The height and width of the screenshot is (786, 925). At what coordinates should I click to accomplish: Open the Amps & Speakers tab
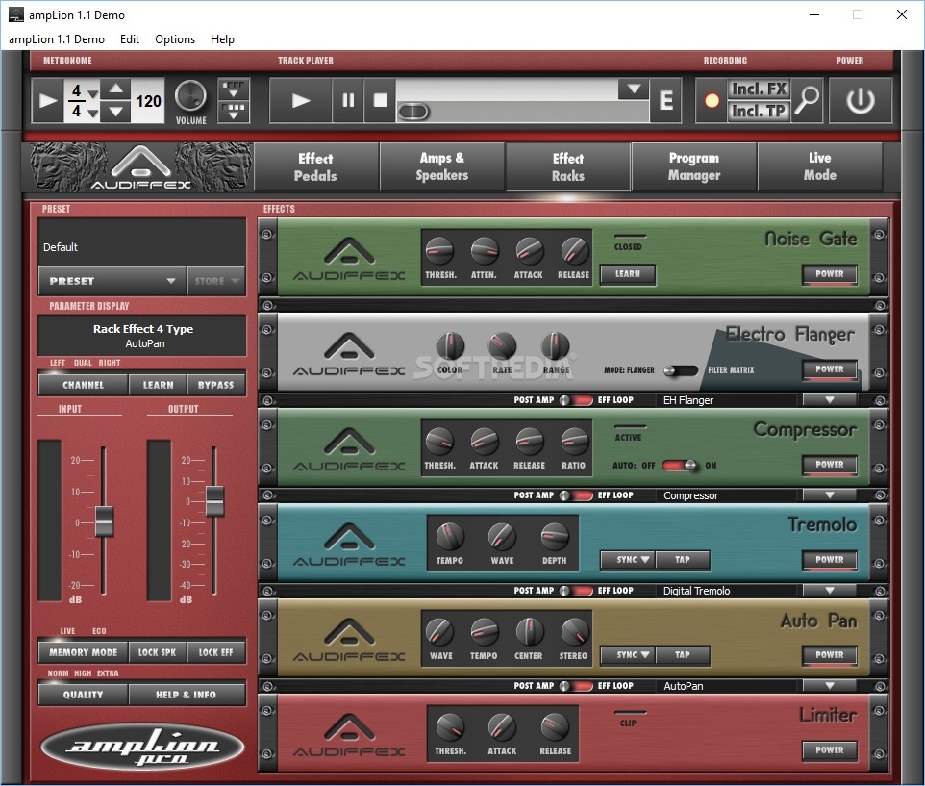442,167
